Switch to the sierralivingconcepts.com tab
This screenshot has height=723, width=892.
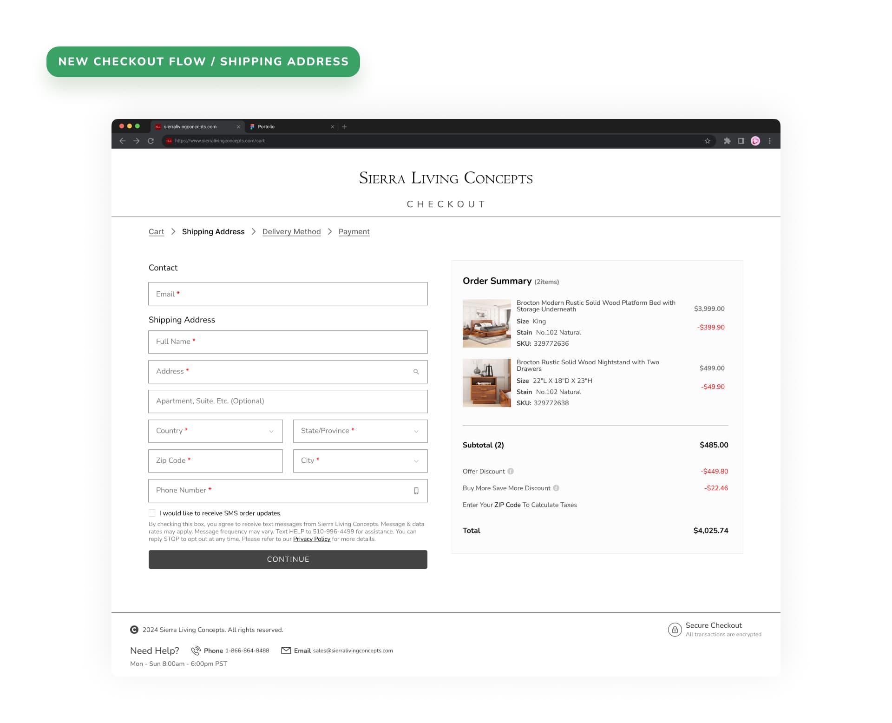pos(198,126)
